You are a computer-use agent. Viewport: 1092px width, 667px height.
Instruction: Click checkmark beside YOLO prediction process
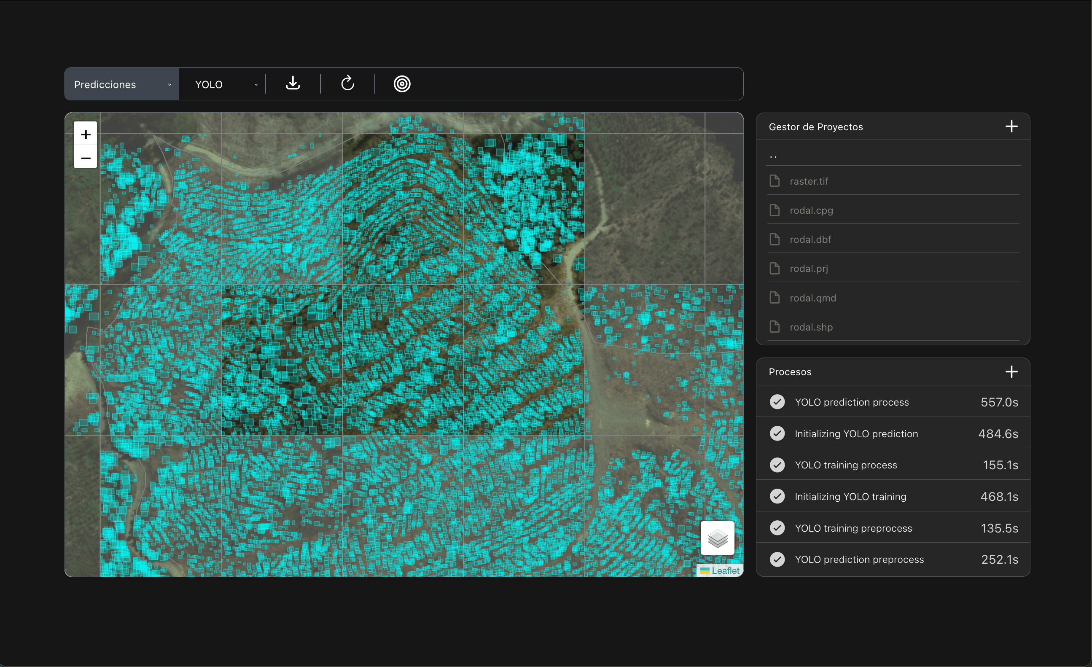coord(777,402)
